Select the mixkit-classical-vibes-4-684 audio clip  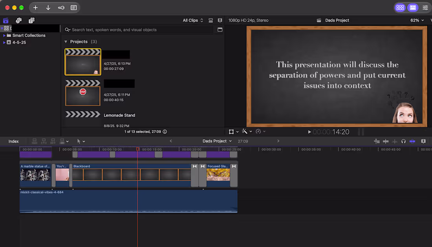click(x=128, y=201)
